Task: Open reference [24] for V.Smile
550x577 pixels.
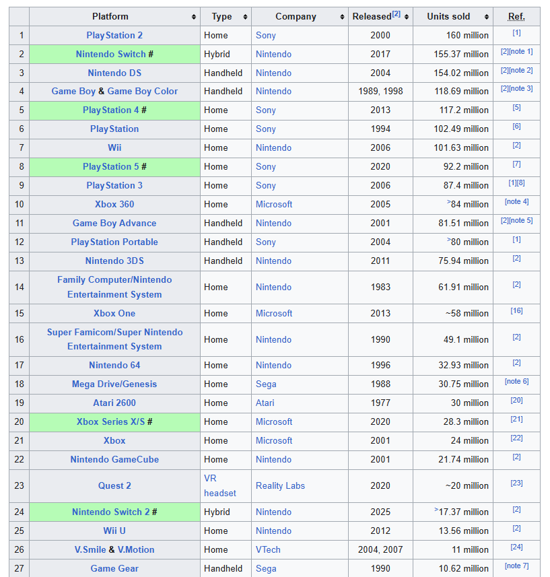Action: [x=516, y=547]
